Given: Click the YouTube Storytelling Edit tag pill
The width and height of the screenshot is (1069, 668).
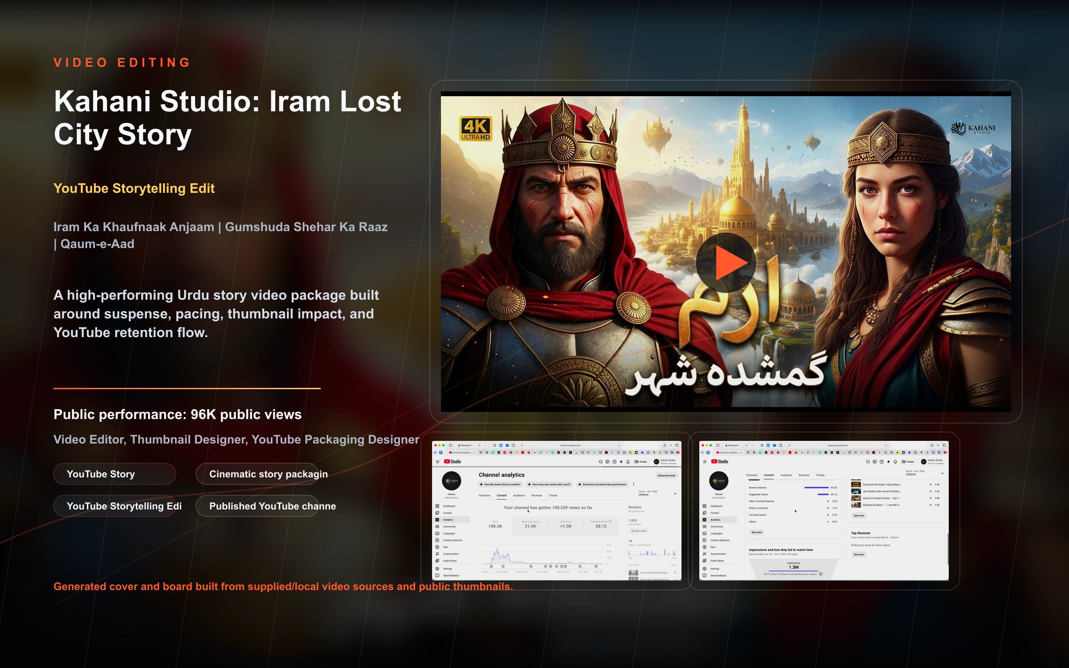Looking at the screenshot, I should tap(114, 506).
